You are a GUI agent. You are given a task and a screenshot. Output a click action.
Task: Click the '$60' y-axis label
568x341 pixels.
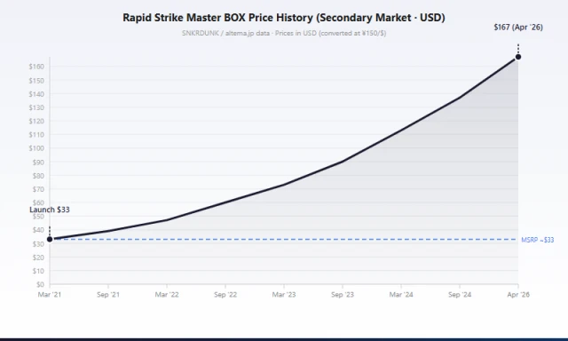point(38,202)
